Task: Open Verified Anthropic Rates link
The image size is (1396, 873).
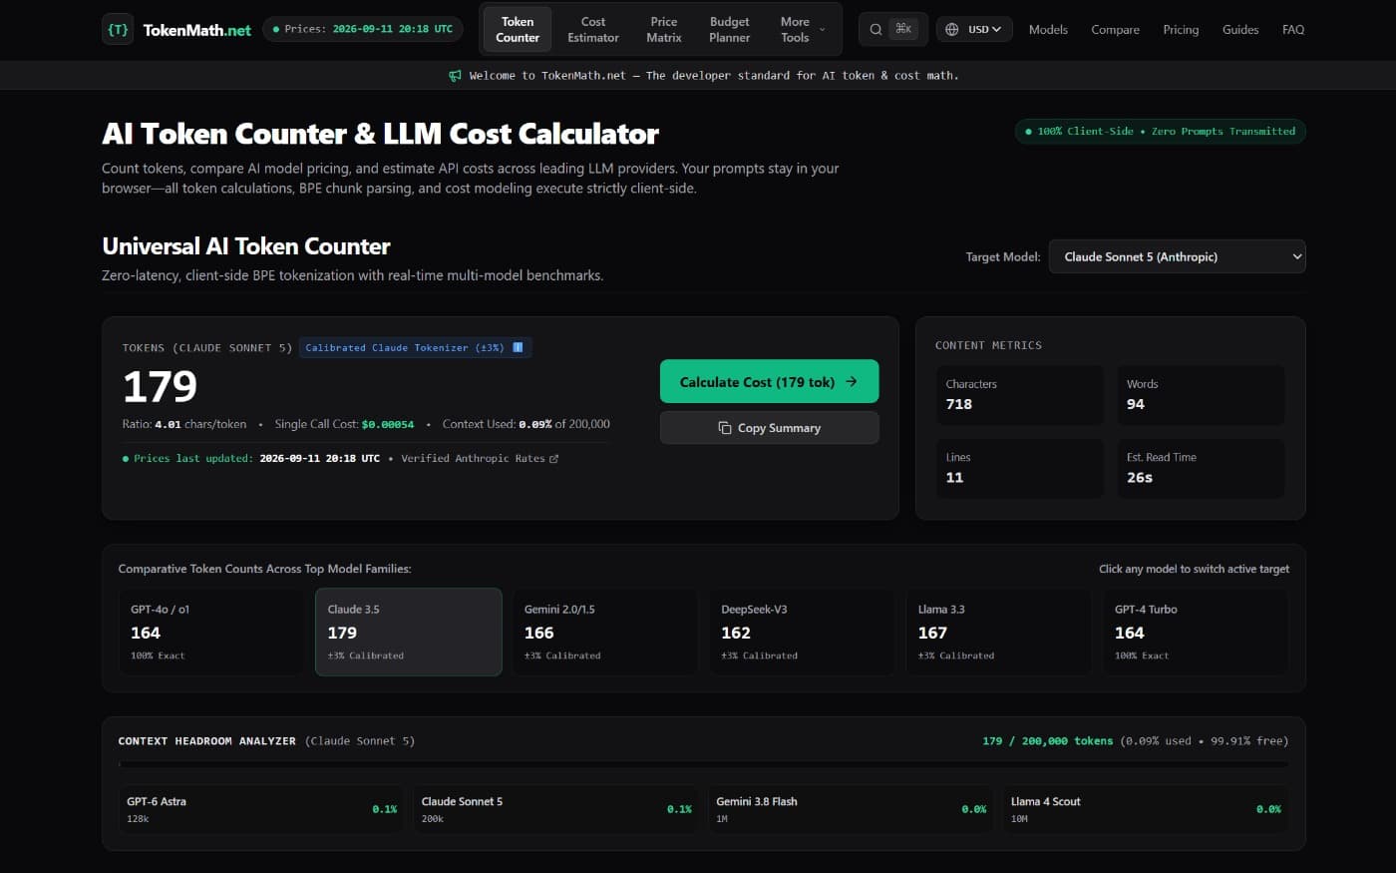Action: [480, 459]
